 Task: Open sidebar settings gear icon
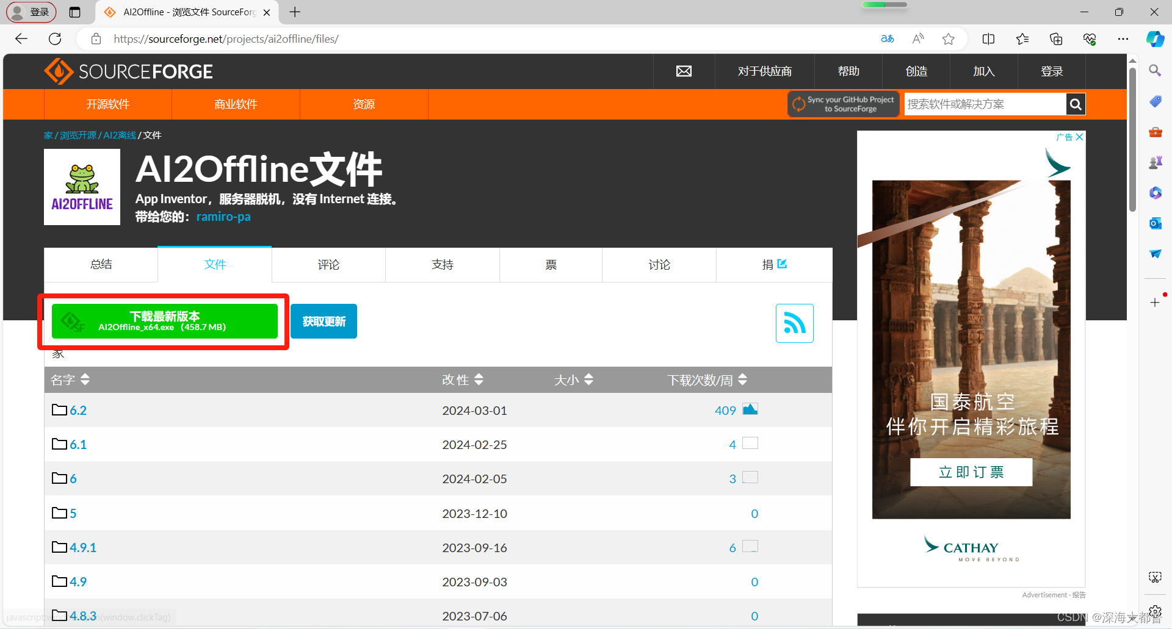1155,612
